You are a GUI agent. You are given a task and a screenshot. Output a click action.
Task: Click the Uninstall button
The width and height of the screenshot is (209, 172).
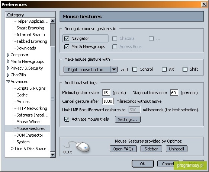click(177, 149)
